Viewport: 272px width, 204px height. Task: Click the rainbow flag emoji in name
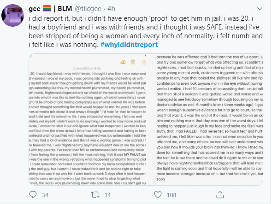[47, 8]
